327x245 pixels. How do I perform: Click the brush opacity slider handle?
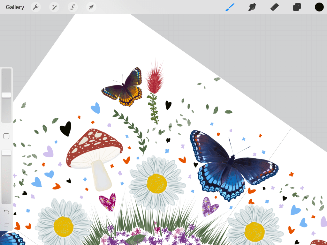click(x=6, y=153)
